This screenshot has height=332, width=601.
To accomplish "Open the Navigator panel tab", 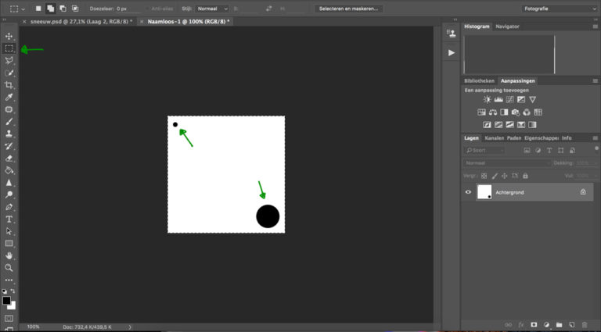I will click(507, 26).
